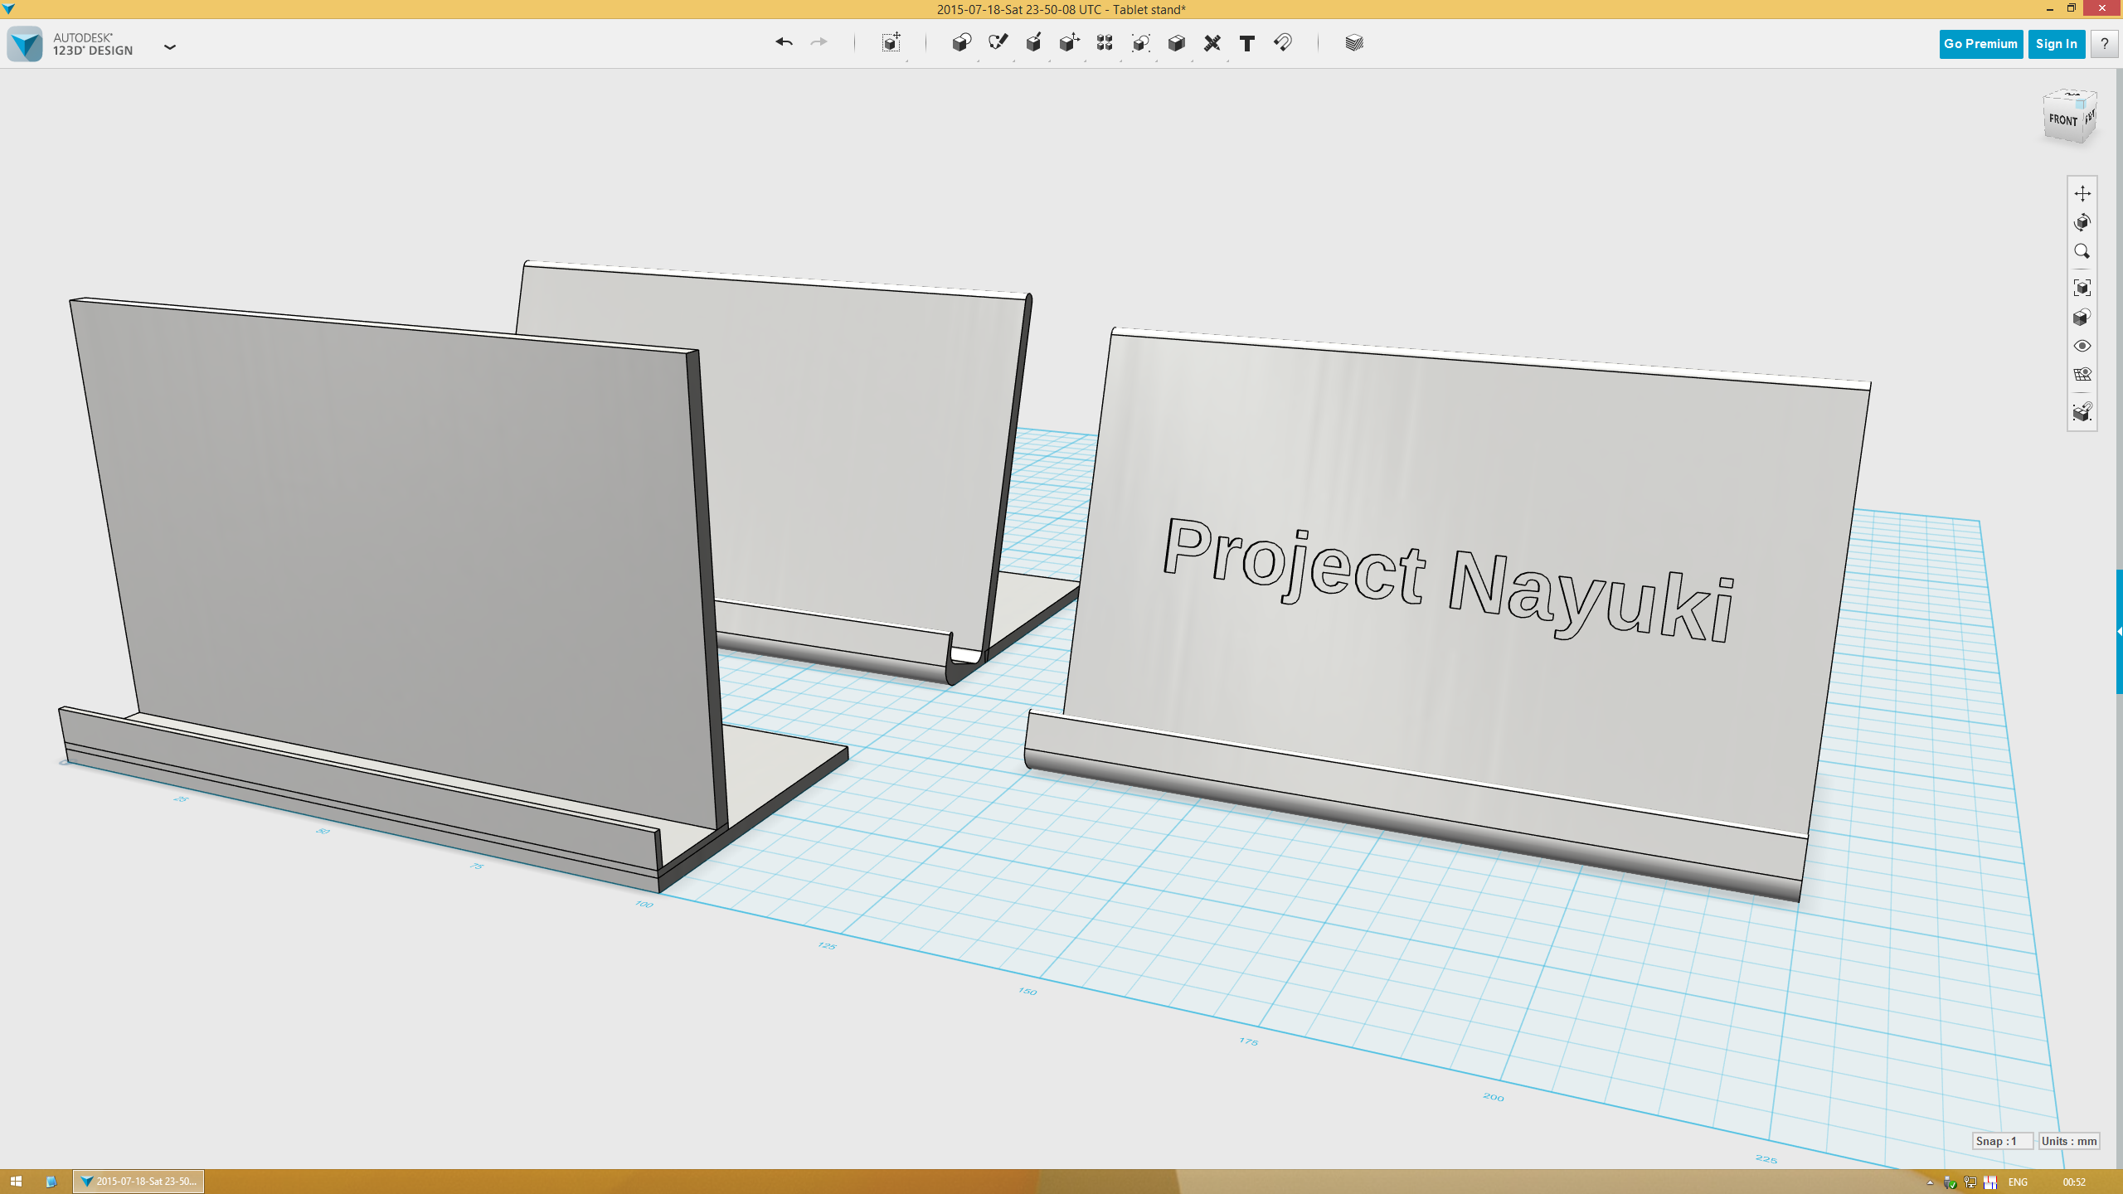Activate the Snap magnet tool

tap(1283, 43)
